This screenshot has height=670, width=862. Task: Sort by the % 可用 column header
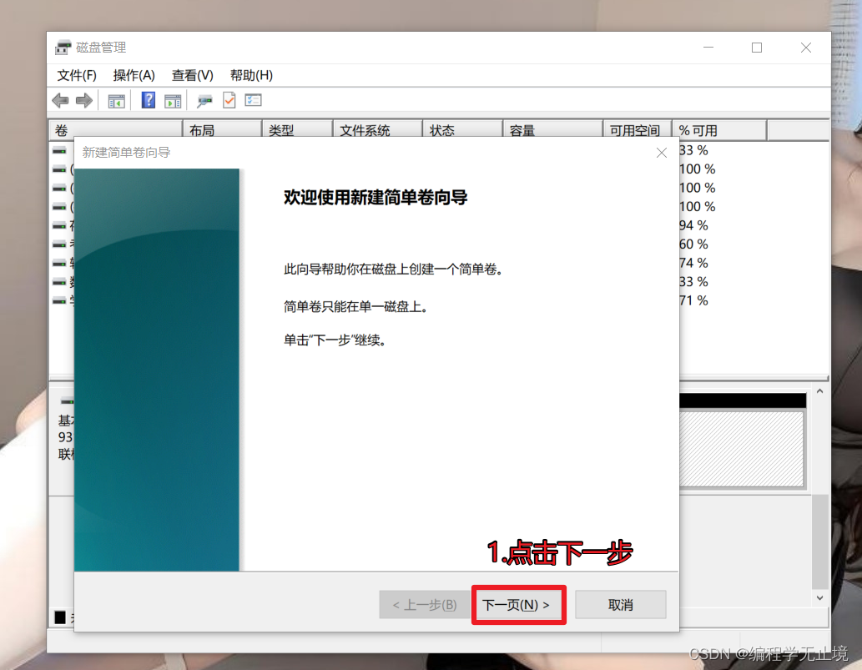(x=719, y=130)
